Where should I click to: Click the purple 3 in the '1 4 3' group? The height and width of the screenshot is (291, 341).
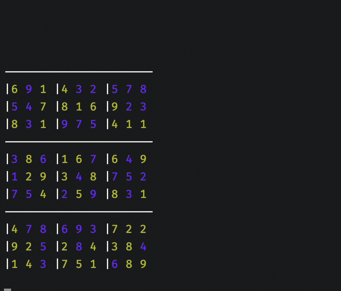click(x=43, y=264)
